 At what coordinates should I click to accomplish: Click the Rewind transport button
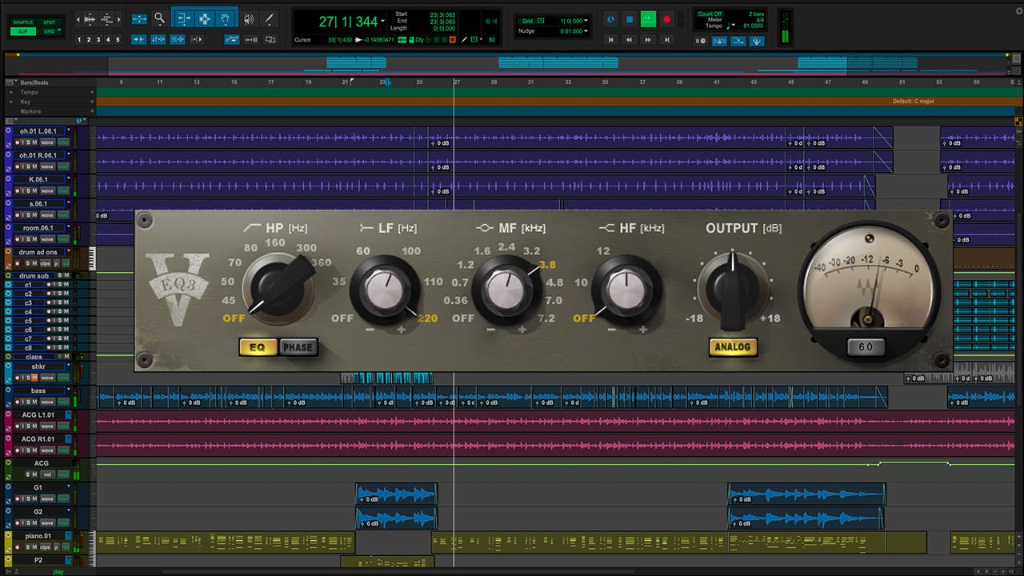(630, 39)
